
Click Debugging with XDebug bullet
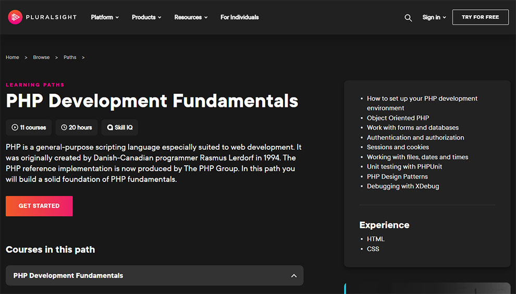(403, 186)
